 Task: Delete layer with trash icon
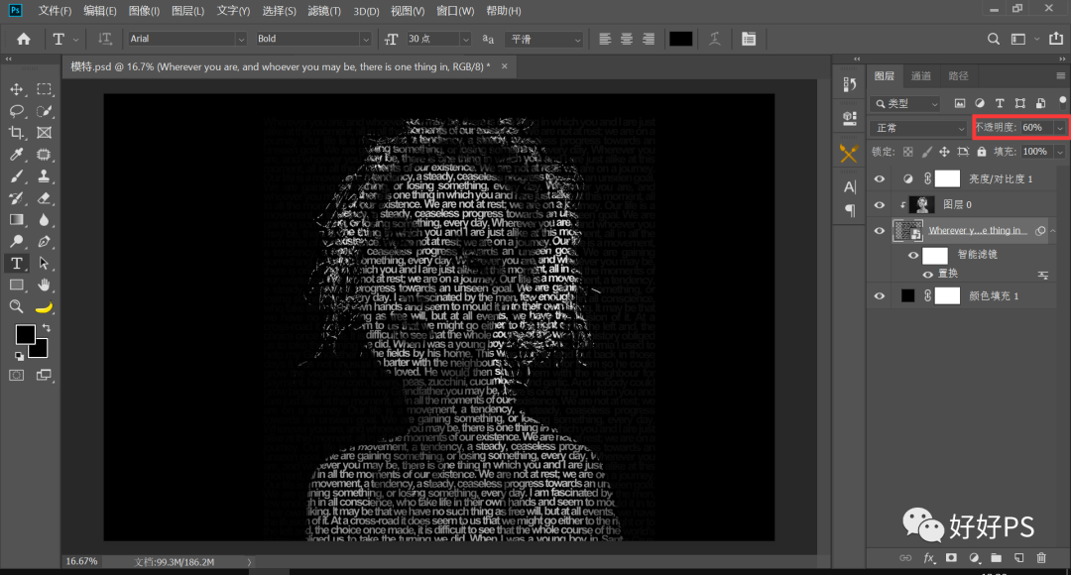pyautogui.click(x=1041, y=558)
